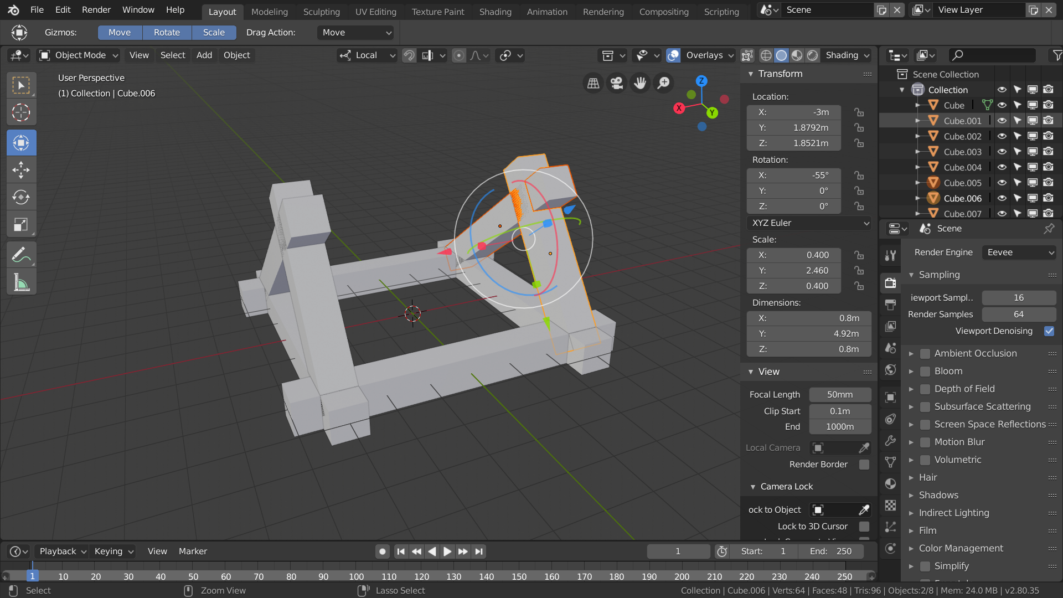Image resolution: width=1063 pixels, height=598 pixels.
Task: Enable Lock to 3D Cursor checkbox
Action: point(864,527)
